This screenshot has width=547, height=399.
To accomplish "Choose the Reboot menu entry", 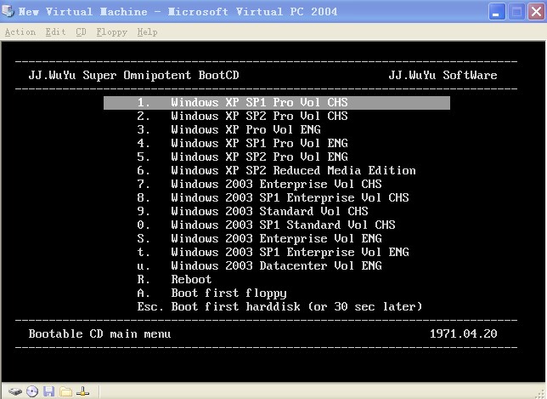I will [174, 280].
